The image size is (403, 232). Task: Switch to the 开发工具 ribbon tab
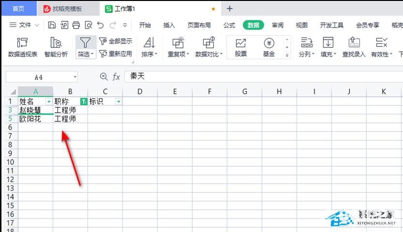coord(331,25)
